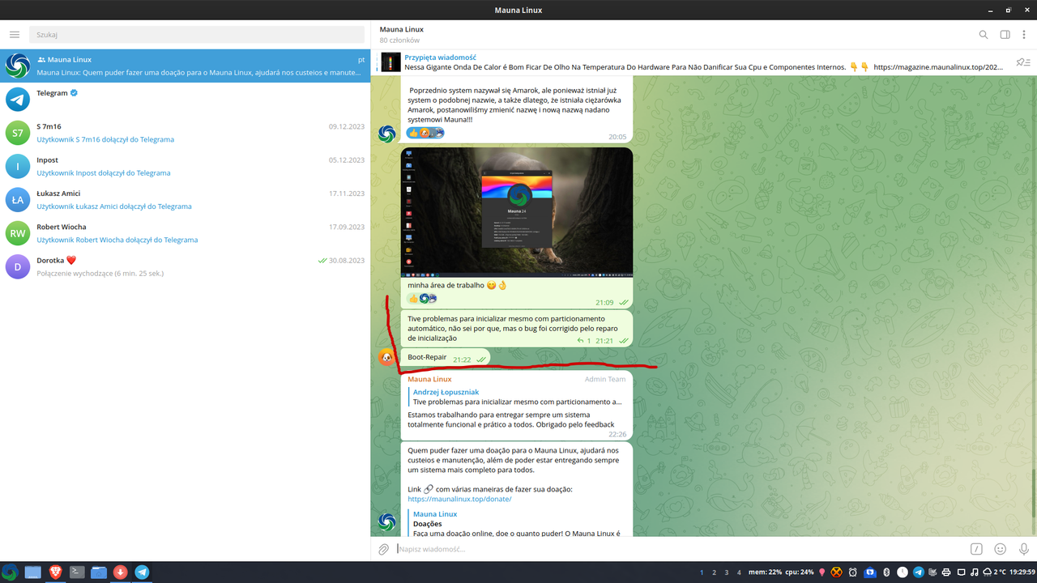Select the Mauna Linux chat in list

pos(185,66)
